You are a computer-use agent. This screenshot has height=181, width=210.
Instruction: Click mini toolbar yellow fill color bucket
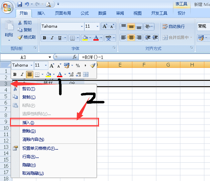(x=48, y=75)
